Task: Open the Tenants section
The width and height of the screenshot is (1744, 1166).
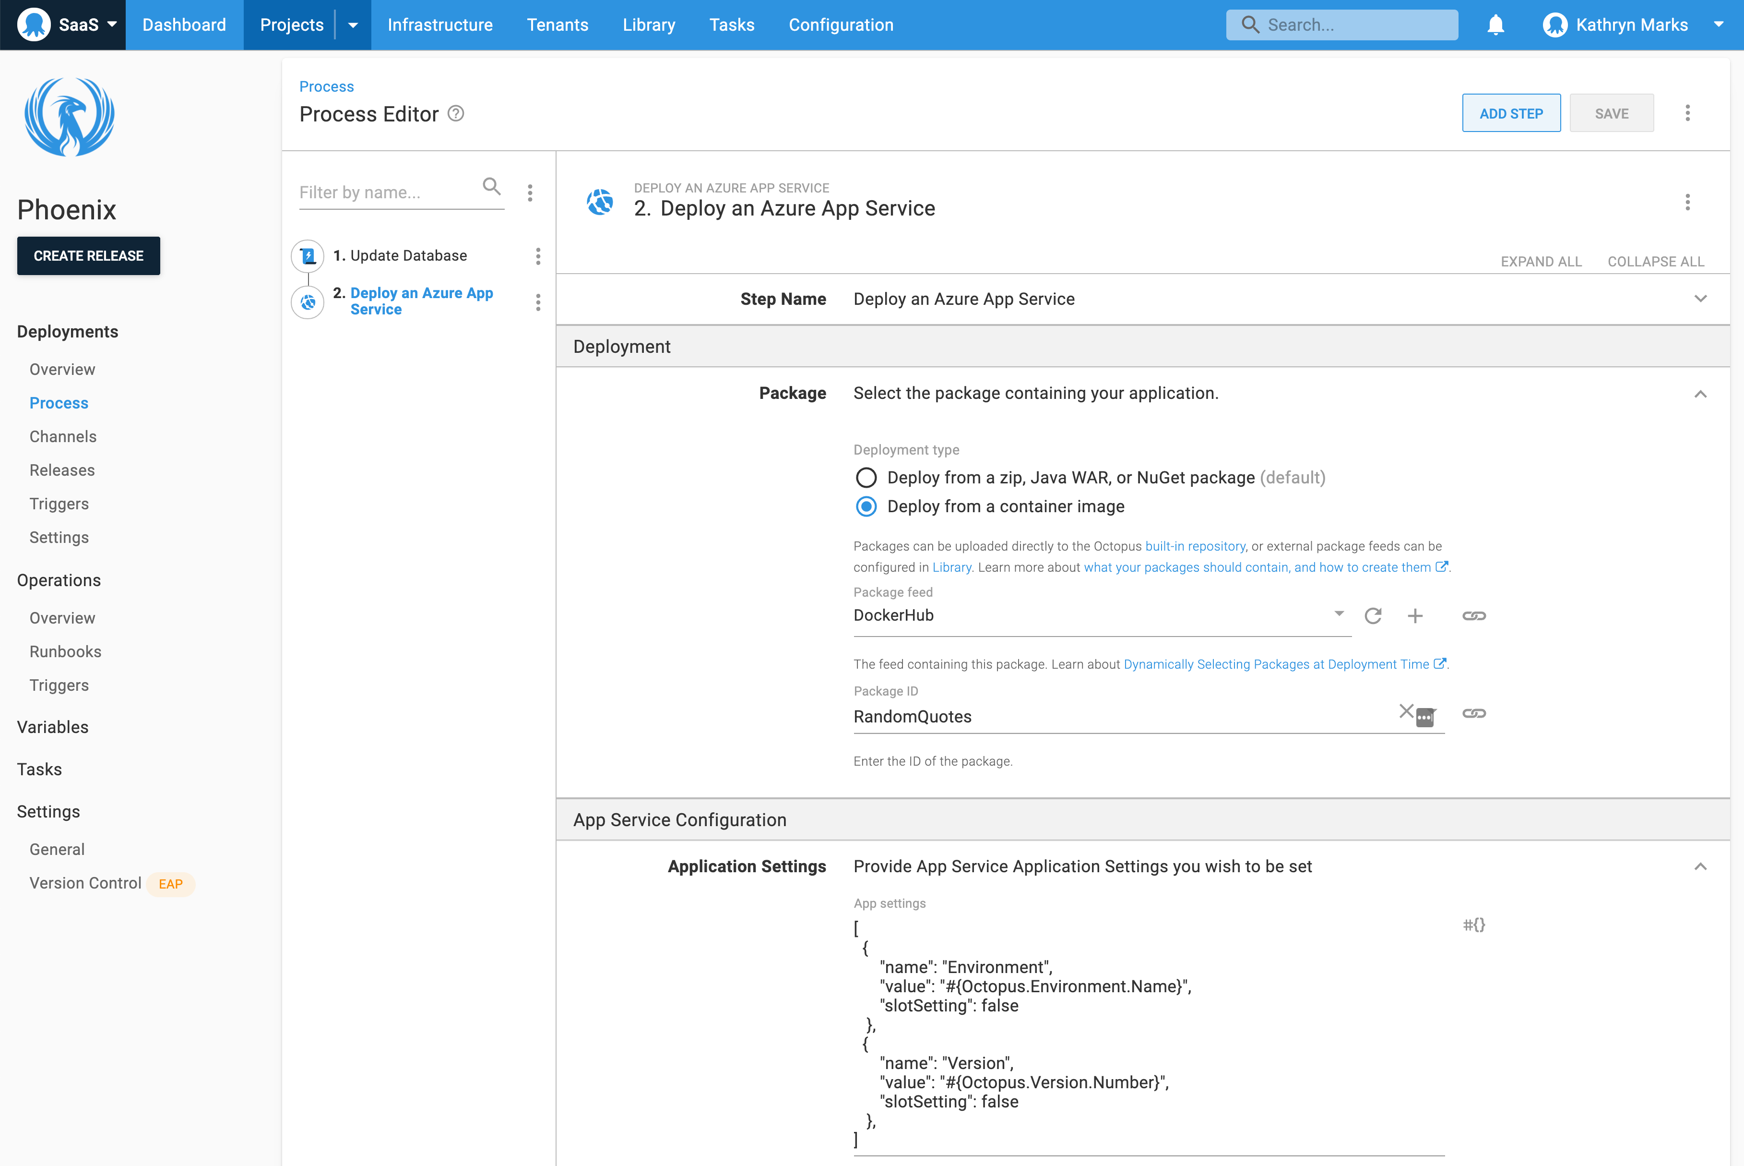Action: pyautogui.click(x=558, y=24)
